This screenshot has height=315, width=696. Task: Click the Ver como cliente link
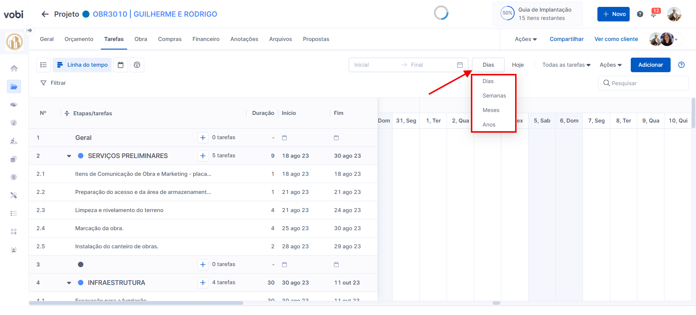[x=616, y=39]
